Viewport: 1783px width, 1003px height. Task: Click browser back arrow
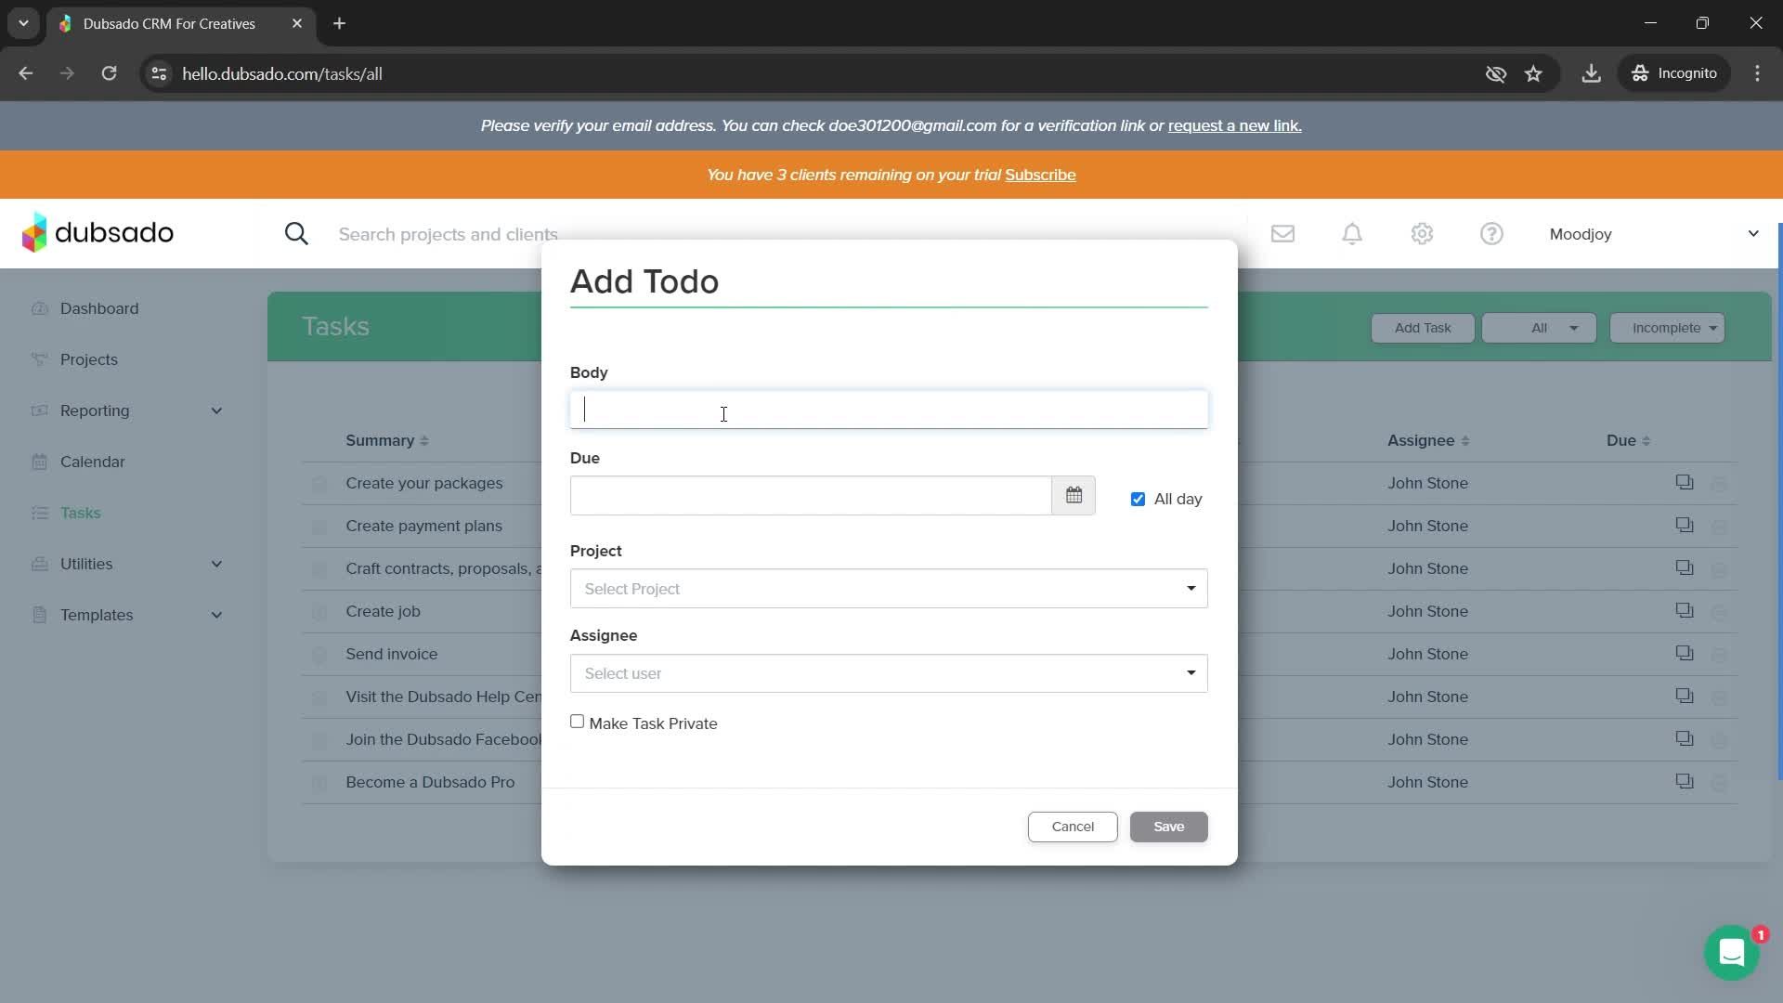coord(26,73)
